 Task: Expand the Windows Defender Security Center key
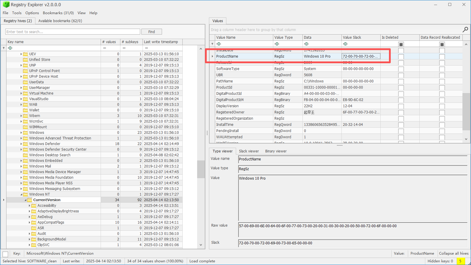(x=21, y=149)
